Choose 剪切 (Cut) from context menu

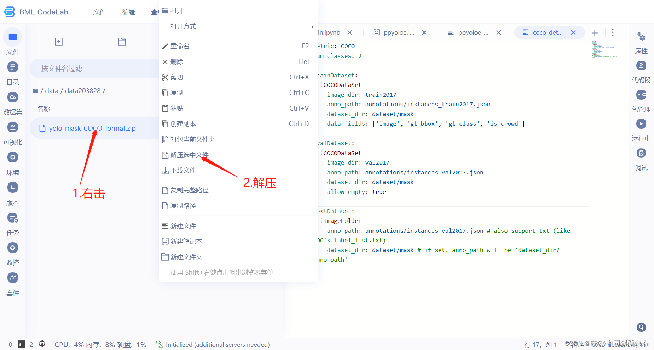tap(238, 77)
